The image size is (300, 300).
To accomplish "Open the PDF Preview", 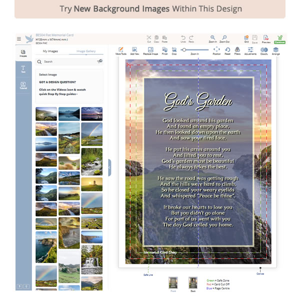I will pyautogui.click(x=265, y=38).
